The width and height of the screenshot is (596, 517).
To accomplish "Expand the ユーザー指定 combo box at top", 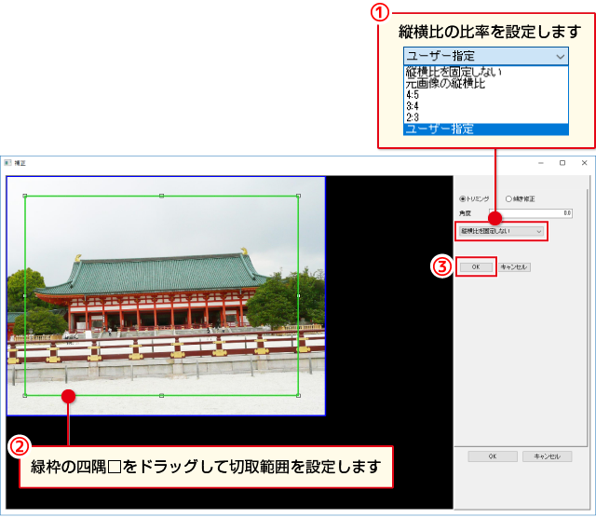I will click(484, 56).
